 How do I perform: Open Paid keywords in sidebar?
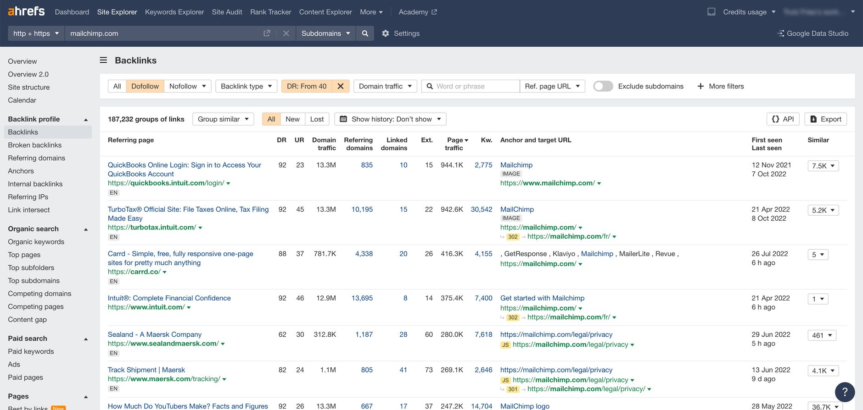pyautogui.click(x=31, y=352)
